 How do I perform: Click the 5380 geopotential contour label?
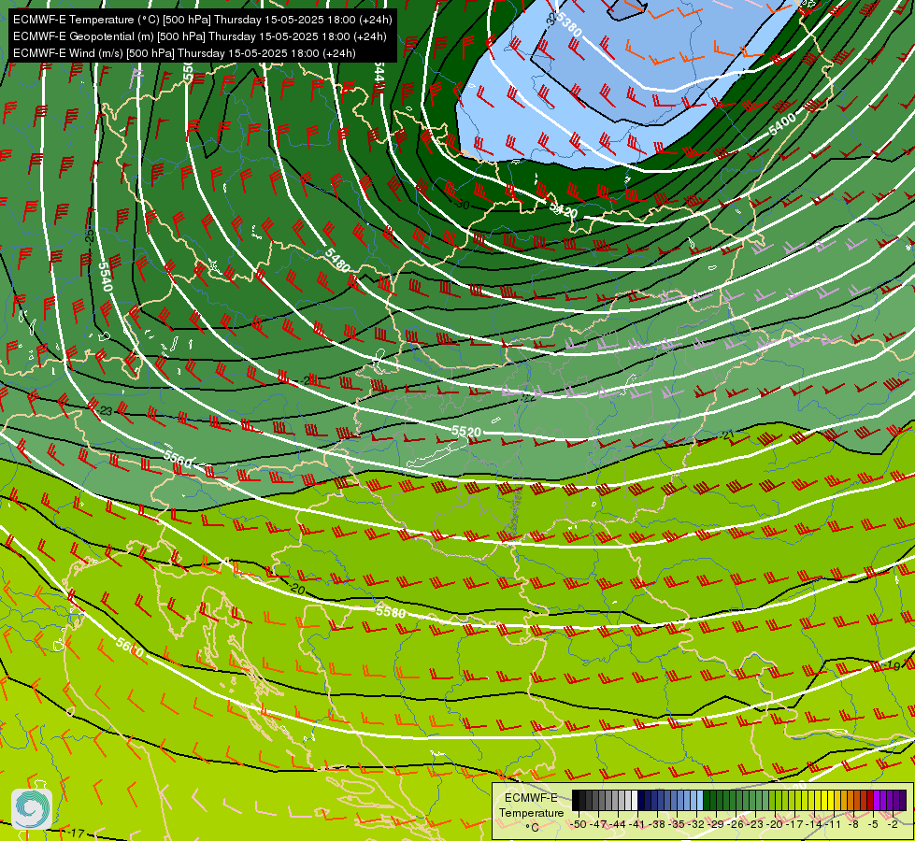568,25
